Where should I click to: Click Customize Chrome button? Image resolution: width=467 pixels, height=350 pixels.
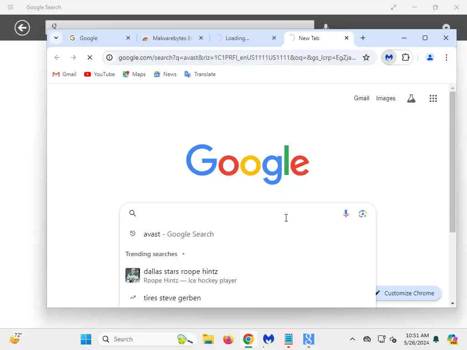click(x=408, y=293)
